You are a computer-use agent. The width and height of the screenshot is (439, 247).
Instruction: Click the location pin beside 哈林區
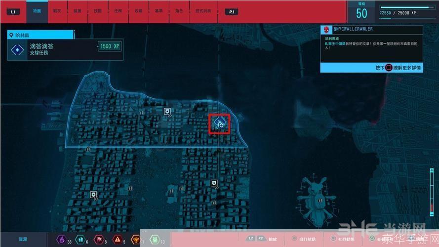coord(11,35)
